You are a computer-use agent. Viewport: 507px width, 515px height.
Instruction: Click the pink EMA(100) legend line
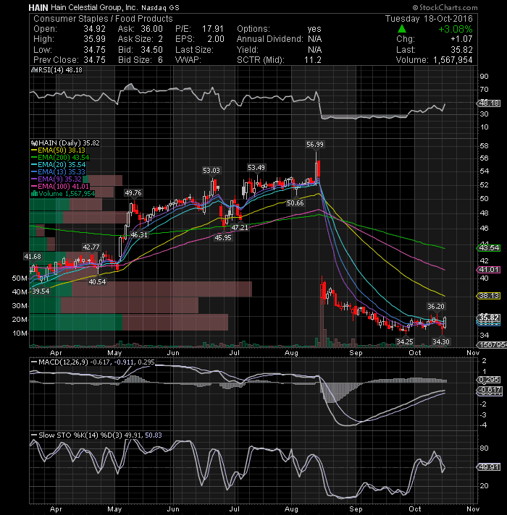click(34, 186)
